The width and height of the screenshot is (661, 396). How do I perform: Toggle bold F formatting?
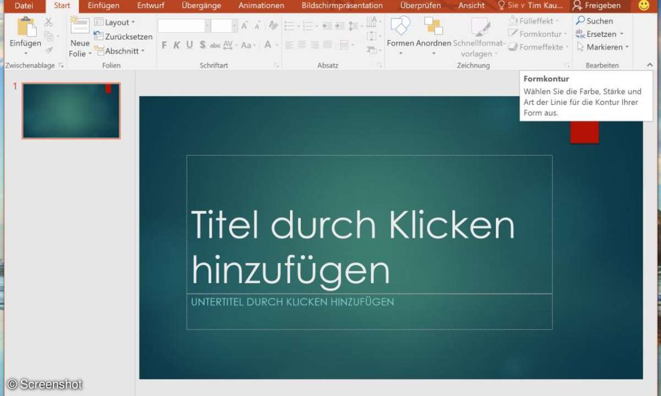click(x=164, y=45)
